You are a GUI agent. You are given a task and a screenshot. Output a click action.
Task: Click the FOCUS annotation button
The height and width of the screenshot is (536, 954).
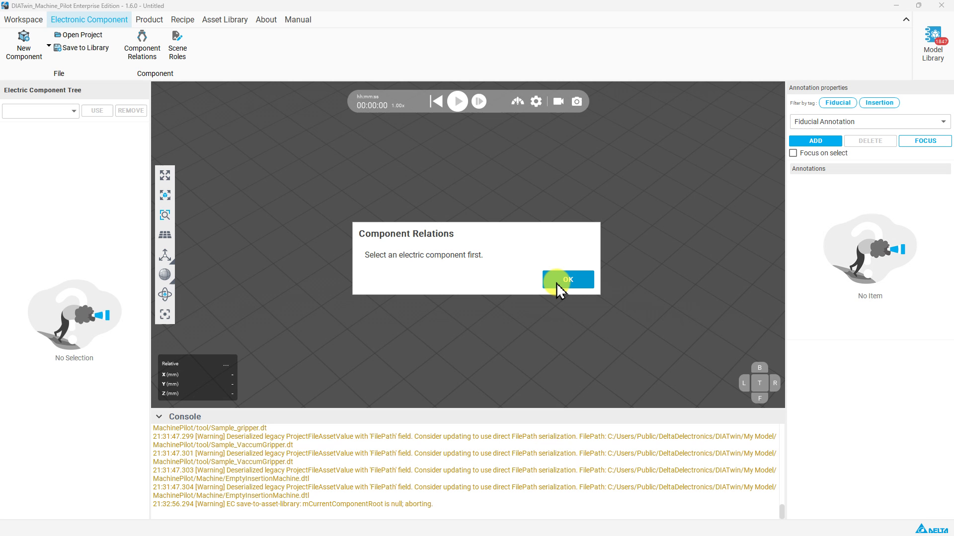coord(925,141)
